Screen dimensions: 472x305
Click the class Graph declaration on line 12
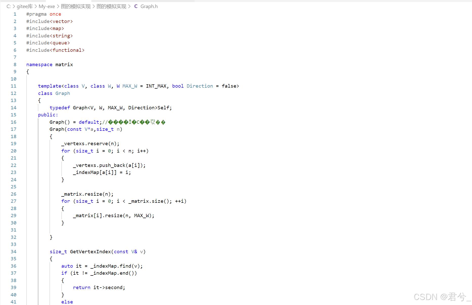tap(54, 93)
